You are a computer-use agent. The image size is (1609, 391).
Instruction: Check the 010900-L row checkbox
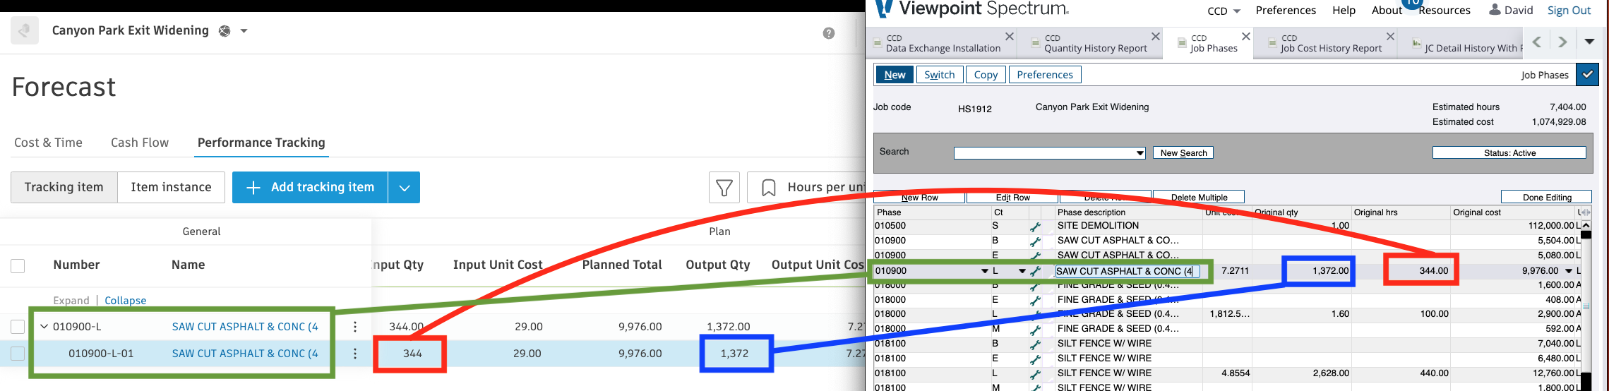(x=18, y=327)
